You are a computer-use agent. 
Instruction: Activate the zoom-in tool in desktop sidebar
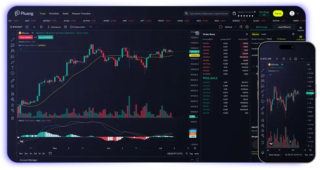pyautogui.click(x=13, y=86)
